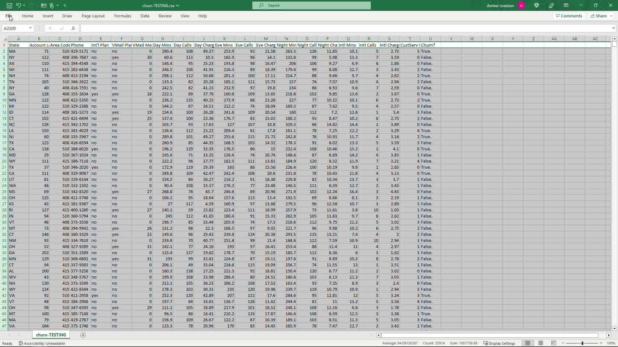Click the Search box in title bar
This screenshot has height=347, width=618.
coord(312,5)
